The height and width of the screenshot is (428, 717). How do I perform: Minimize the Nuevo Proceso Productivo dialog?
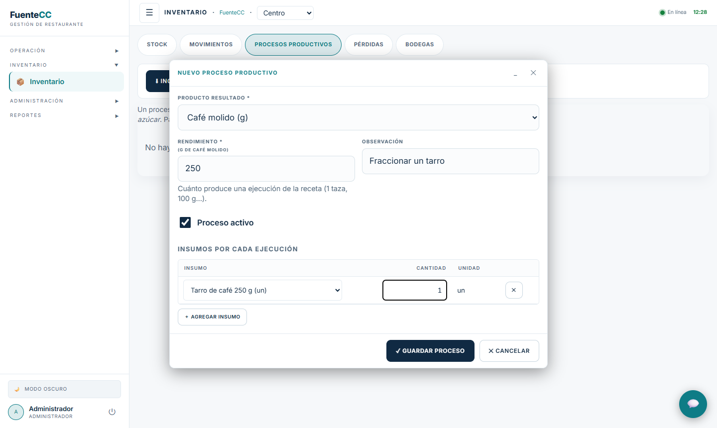coord(515,73)
